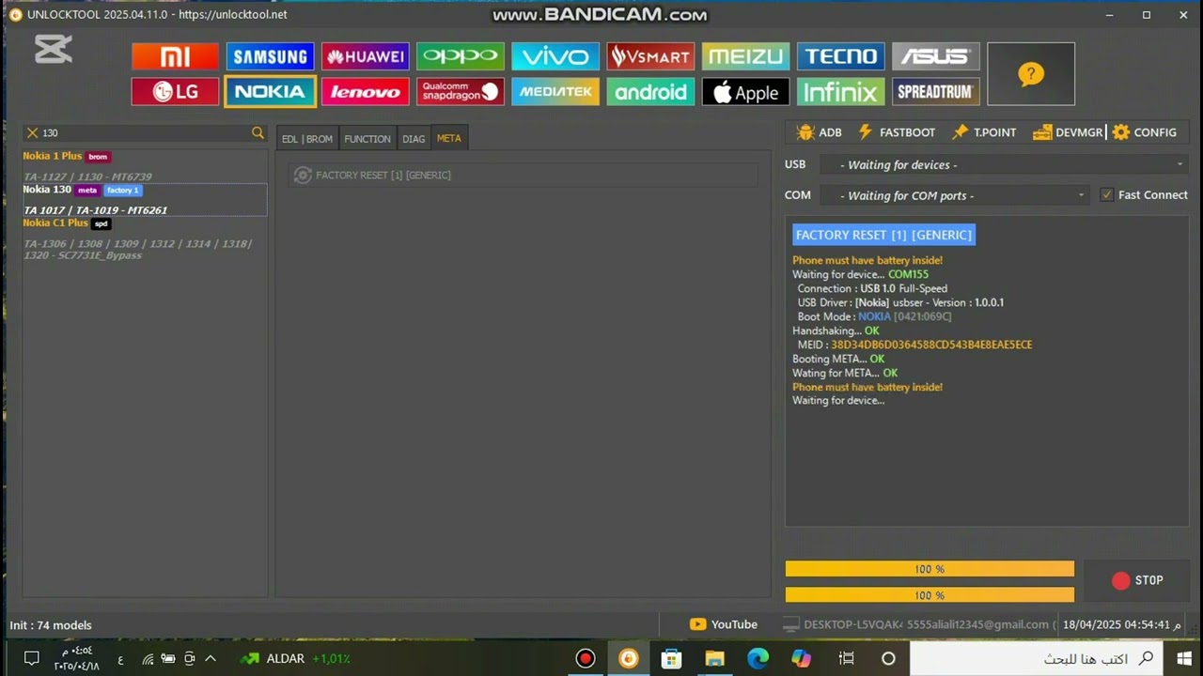Select the Samsung brand logo
Image resolution: width=1203 pixels, height=676 pixels.
pyautogui.click(x=270, y=56)
